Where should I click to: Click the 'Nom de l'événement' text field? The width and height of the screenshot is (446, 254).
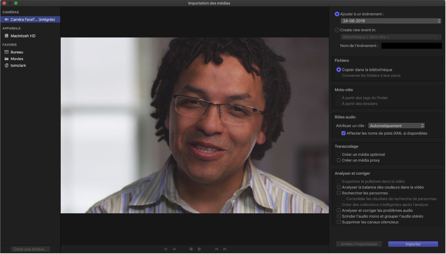point(411,46)
